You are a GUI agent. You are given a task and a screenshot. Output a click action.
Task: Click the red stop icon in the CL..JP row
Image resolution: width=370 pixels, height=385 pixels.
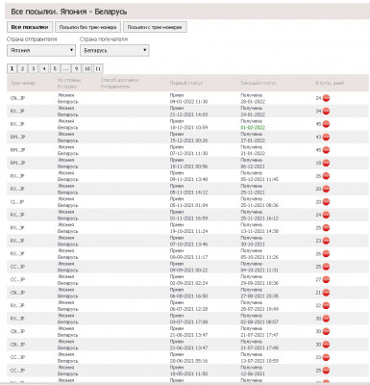pos(326,202)
